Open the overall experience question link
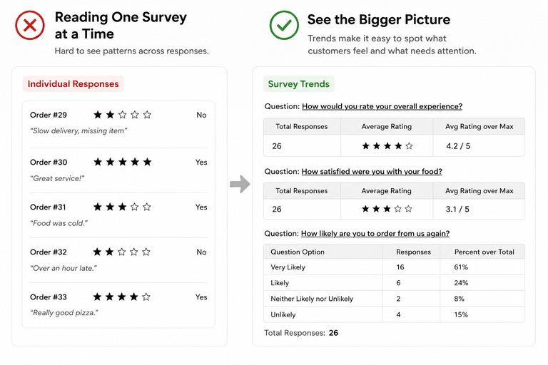Image resolution: width=548 pixels, height=365 pixels. [x=382, y=106]
